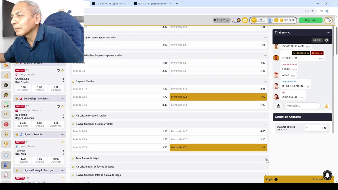Open the roulette wheel sidebar icon
Image resolution: width=338 pixels, height=190 pixels.
tap(6, 95)
